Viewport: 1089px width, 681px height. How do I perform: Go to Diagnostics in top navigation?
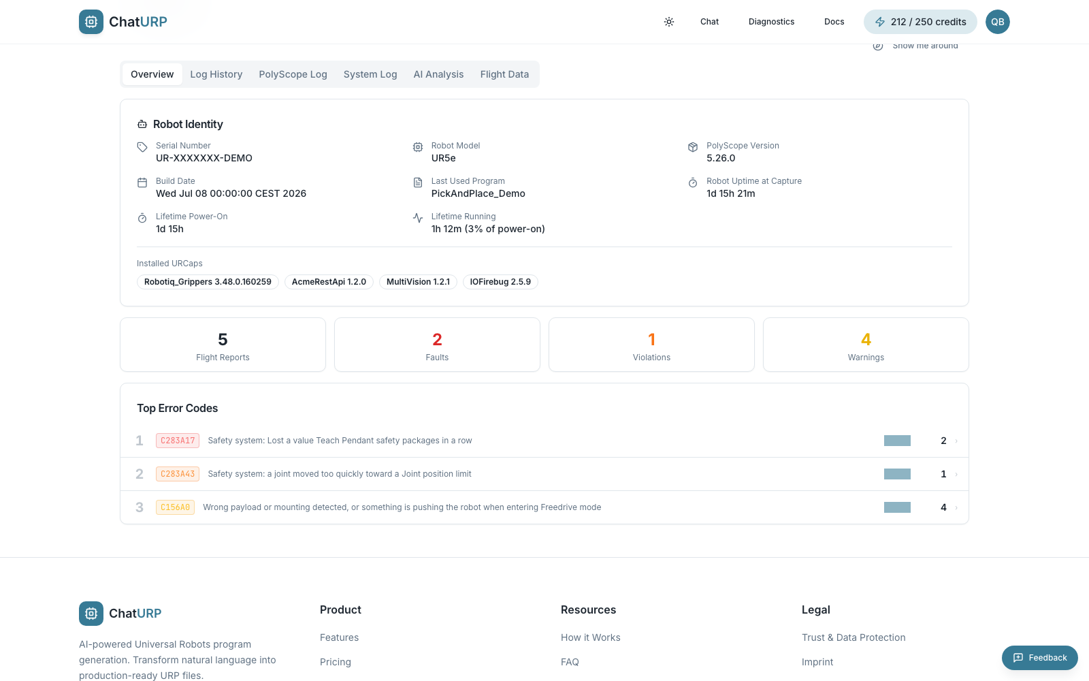point(771,22)
